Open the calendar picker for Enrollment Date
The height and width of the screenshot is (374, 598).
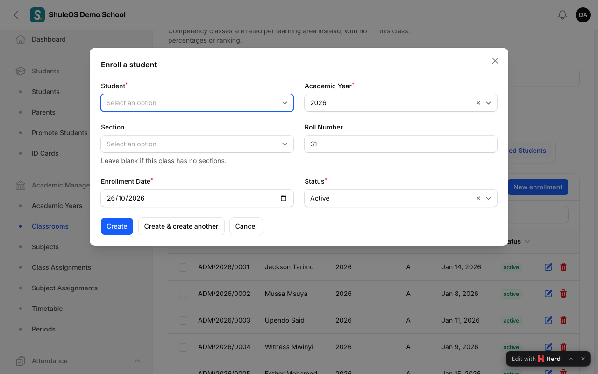(284, 198)
